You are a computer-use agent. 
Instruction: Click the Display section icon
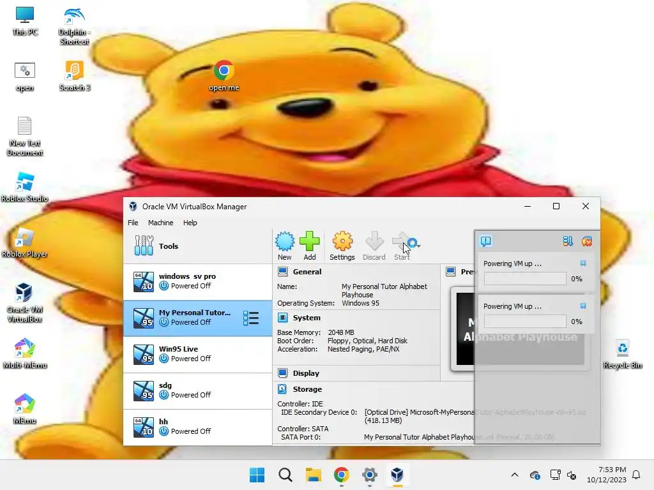click(x=282, y=373)
